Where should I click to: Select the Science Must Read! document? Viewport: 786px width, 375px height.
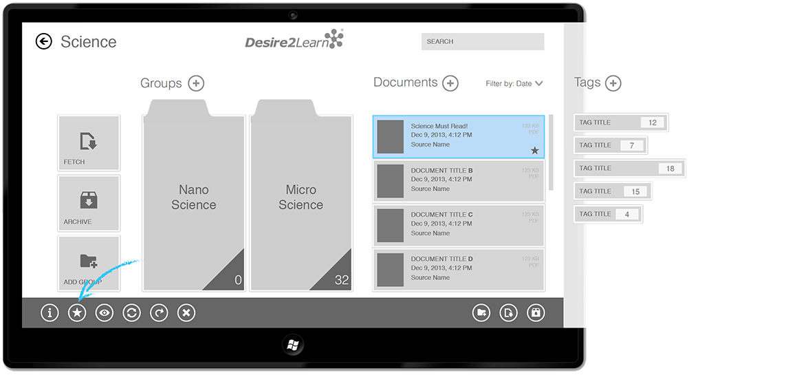pyautogui.click(x=458, y=137)
